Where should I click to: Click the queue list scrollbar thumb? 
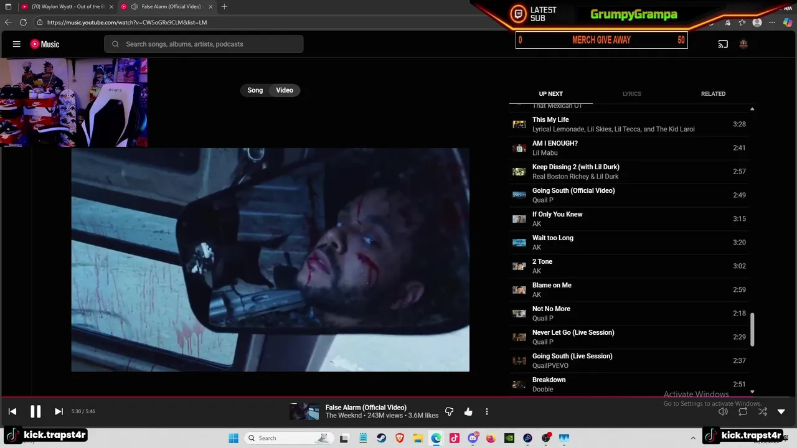[752, 330]
